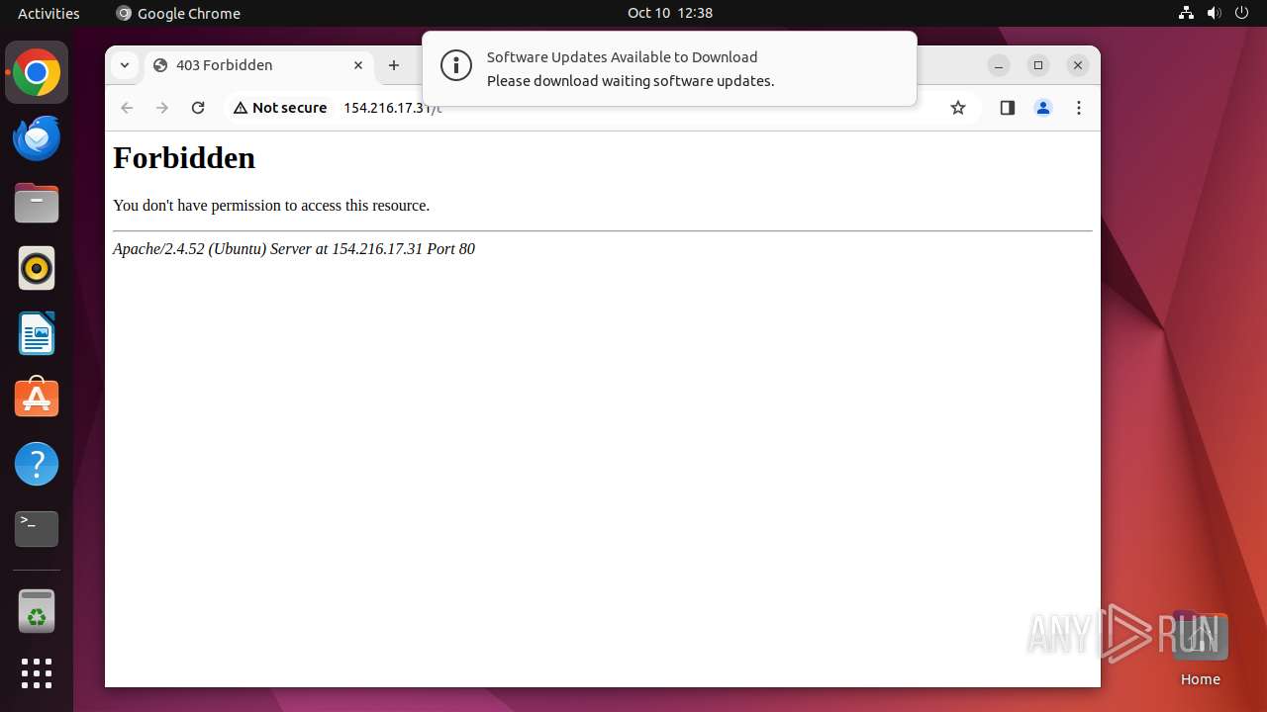Launch Terminal from the dock
1267x712 pixels.
(x=37, y=529)
